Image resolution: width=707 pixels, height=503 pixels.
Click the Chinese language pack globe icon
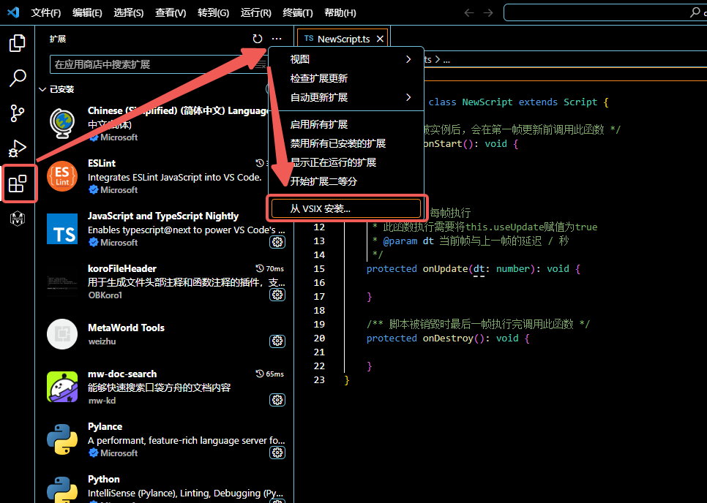(x=62, y=123)
